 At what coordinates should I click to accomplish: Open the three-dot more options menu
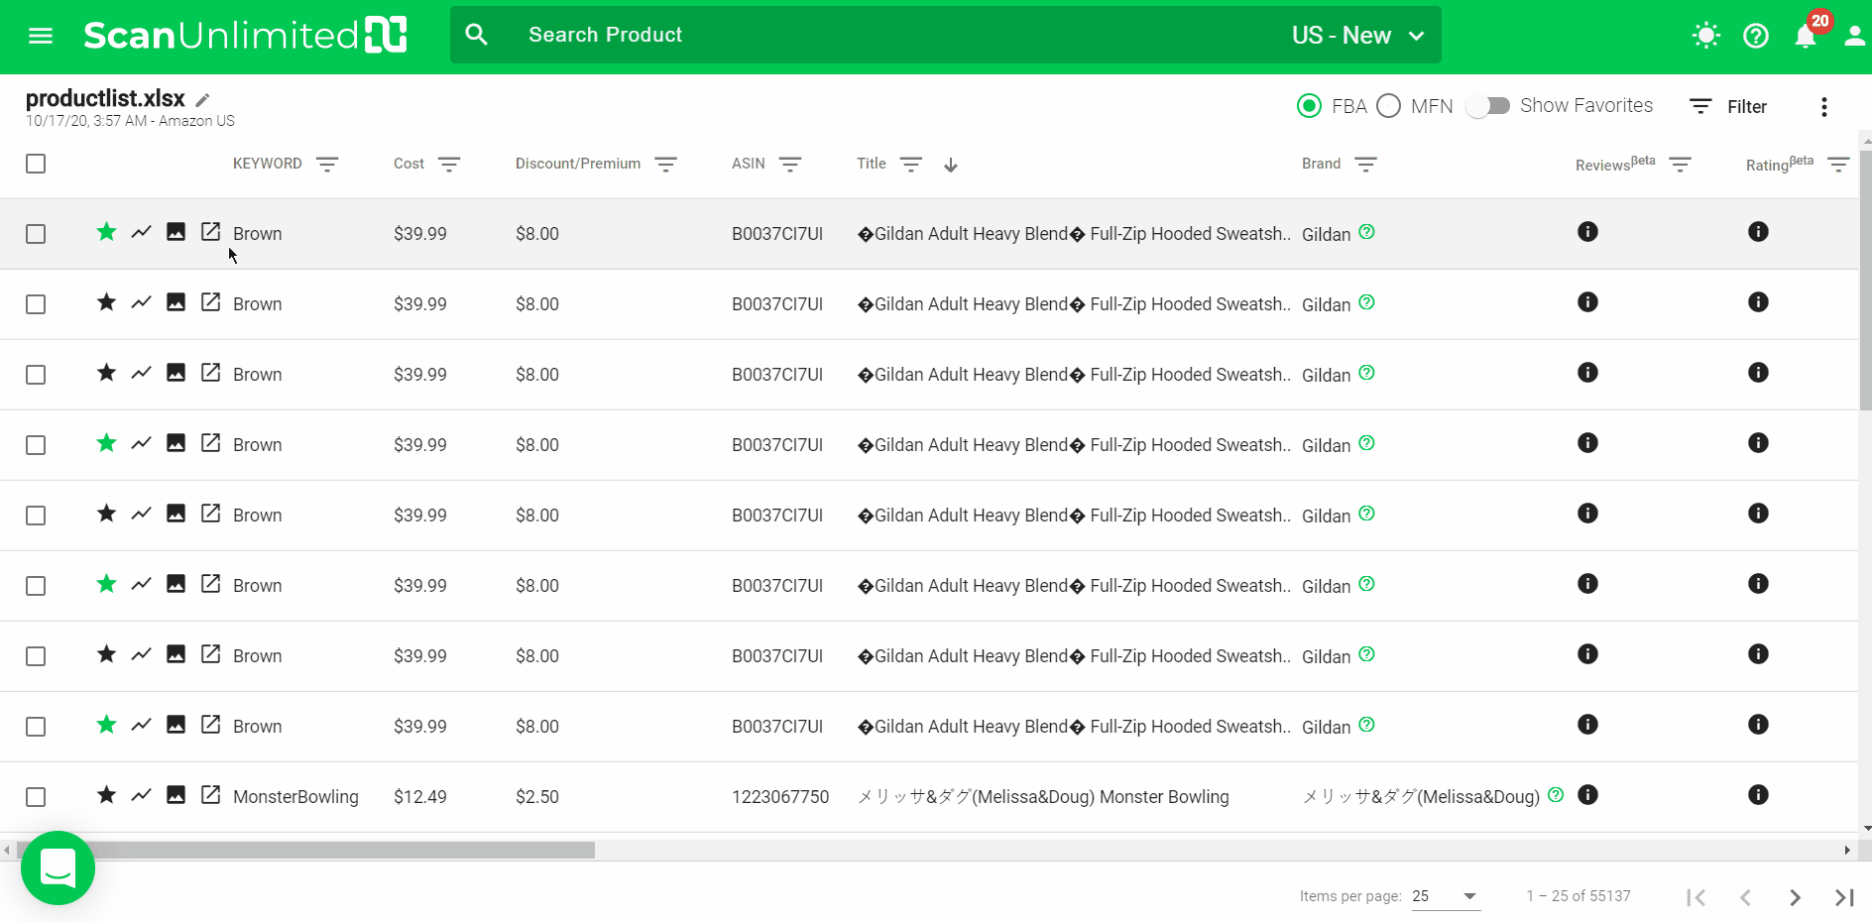pos(1823,107)
